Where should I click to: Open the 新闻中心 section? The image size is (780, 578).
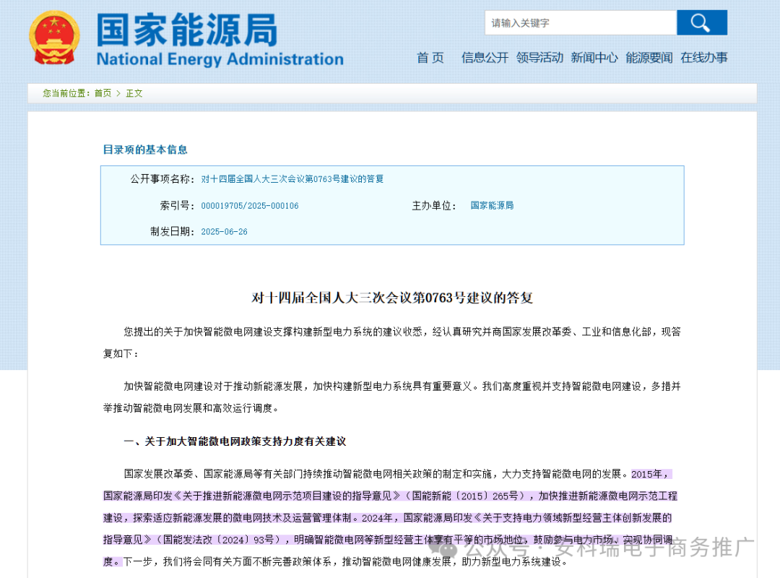(594, 58)
